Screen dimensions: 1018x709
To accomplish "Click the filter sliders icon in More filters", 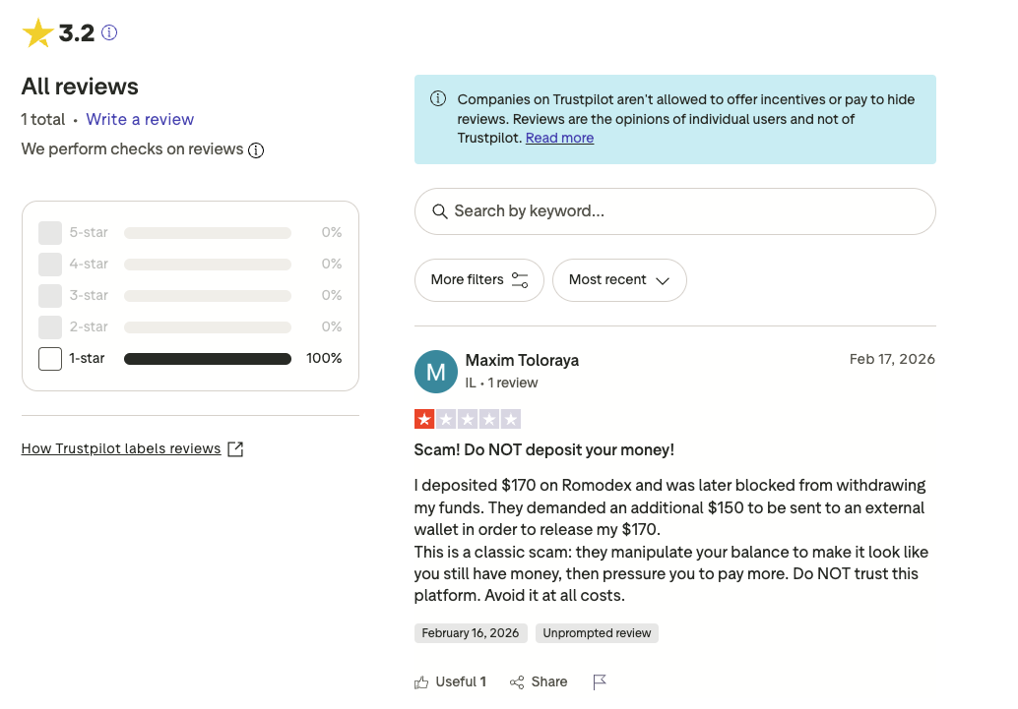I will tap(520, 280).
